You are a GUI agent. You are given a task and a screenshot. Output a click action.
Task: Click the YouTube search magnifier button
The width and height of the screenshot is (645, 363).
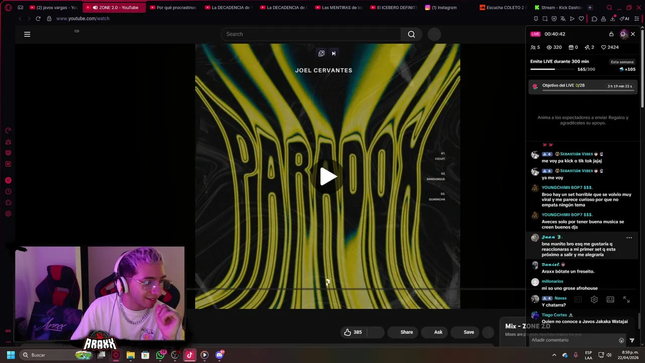click(x=411, y=34)
